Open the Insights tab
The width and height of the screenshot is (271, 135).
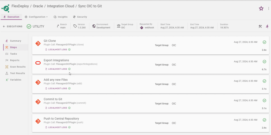(61, 17)
